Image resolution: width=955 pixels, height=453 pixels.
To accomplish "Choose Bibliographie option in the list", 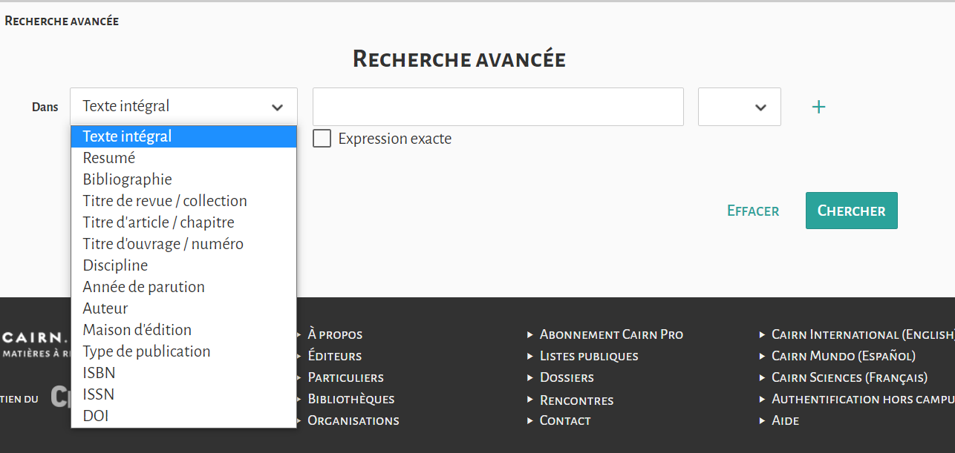I will 127,179.
